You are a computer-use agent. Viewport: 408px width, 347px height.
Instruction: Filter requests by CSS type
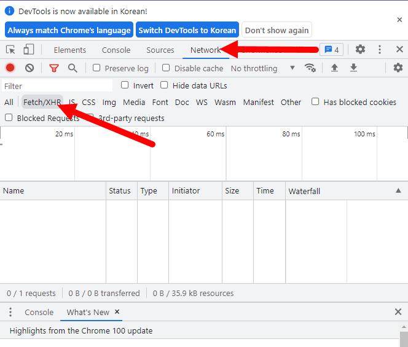click(x=88, y=102)
